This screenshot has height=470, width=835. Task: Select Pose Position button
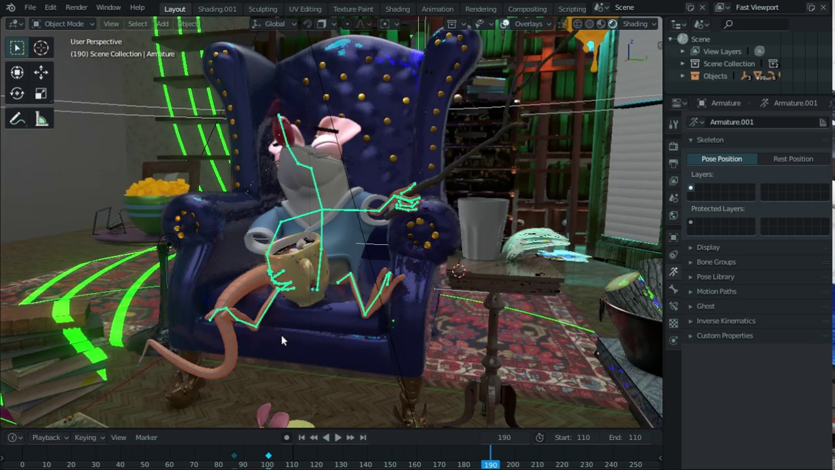(721, 159)
